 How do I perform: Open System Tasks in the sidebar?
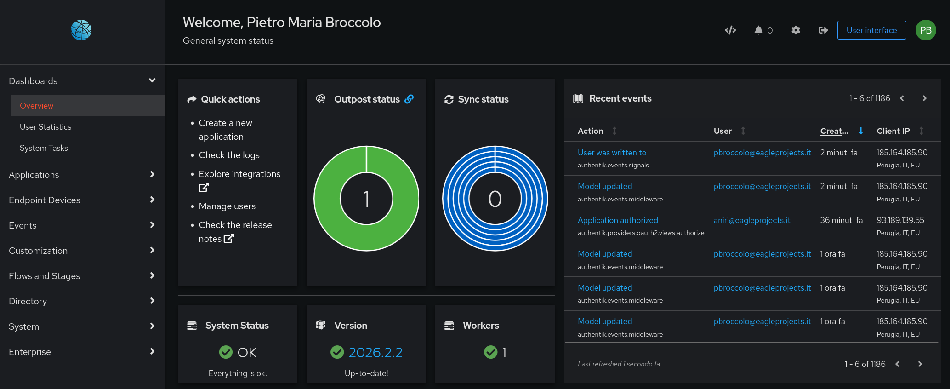pos(44,148)
